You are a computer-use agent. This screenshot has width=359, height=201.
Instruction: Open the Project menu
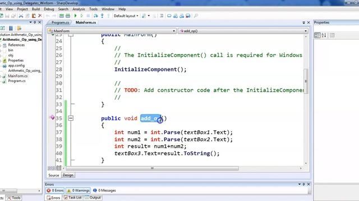(x=22, y=9)
